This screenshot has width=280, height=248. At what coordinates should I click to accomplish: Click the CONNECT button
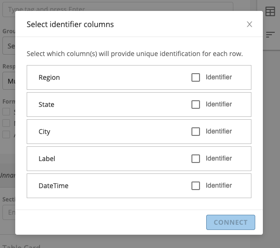click(230, 222)
